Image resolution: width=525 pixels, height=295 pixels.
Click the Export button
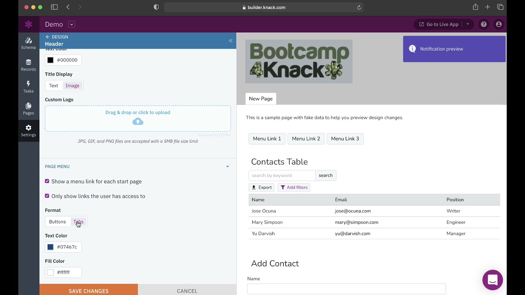click(262, 187)
